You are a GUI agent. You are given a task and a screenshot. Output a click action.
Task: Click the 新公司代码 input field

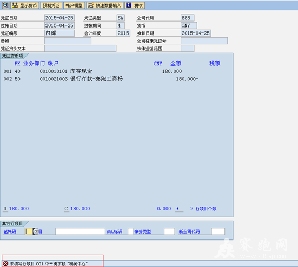218,231
